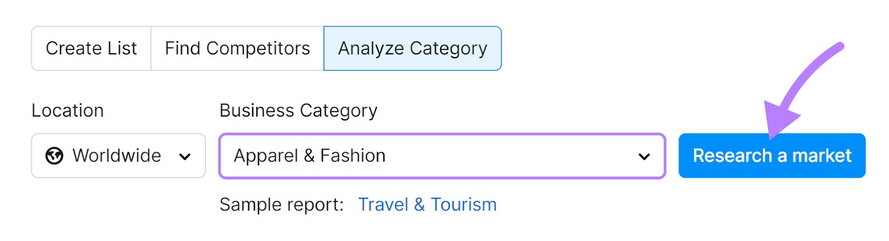Switch to the Create List tab
This screenshot has width=889, height=241.
tap(91, 49)
